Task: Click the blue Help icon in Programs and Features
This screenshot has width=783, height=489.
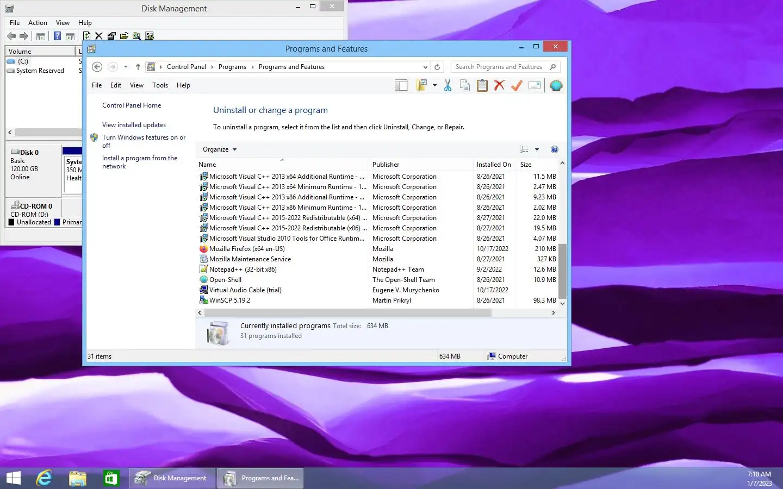Action: point(554,149)
